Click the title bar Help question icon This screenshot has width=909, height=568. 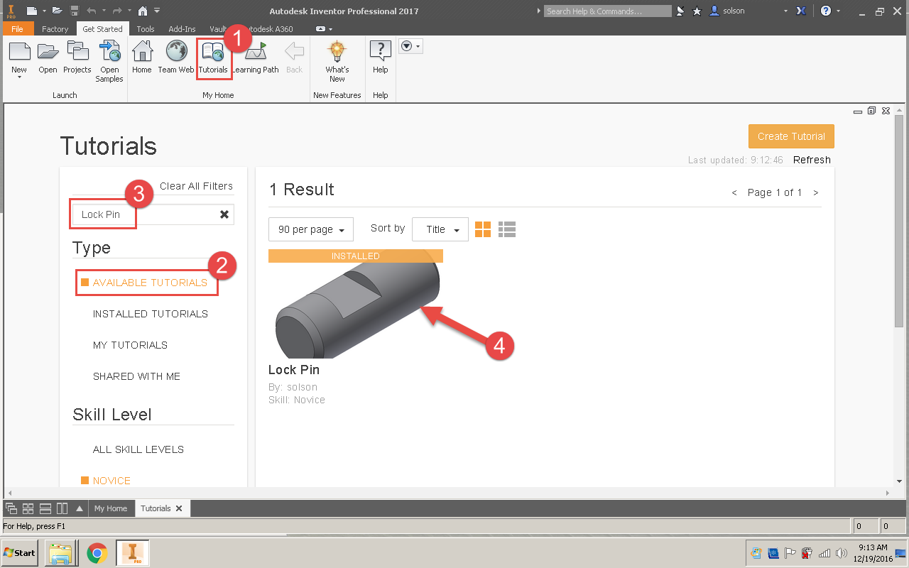(826, 11)
